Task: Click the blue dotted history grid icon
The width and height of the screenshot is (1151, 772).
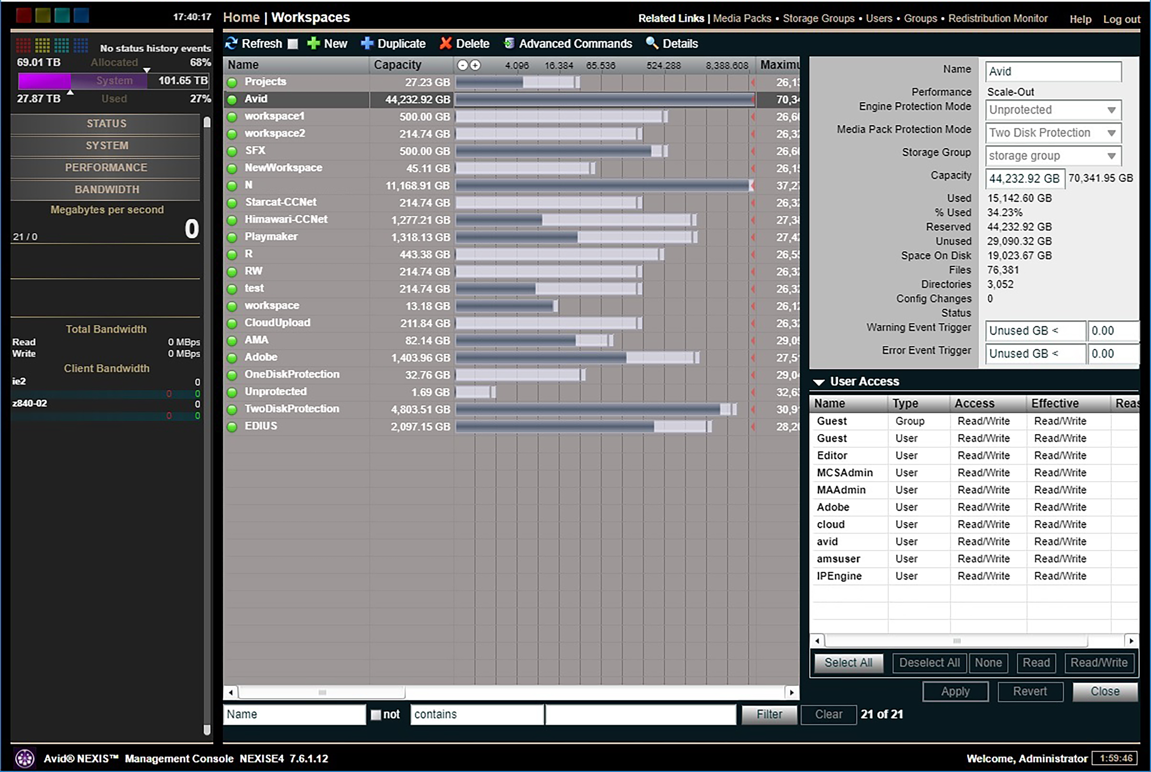Action: tap(81, 45)
